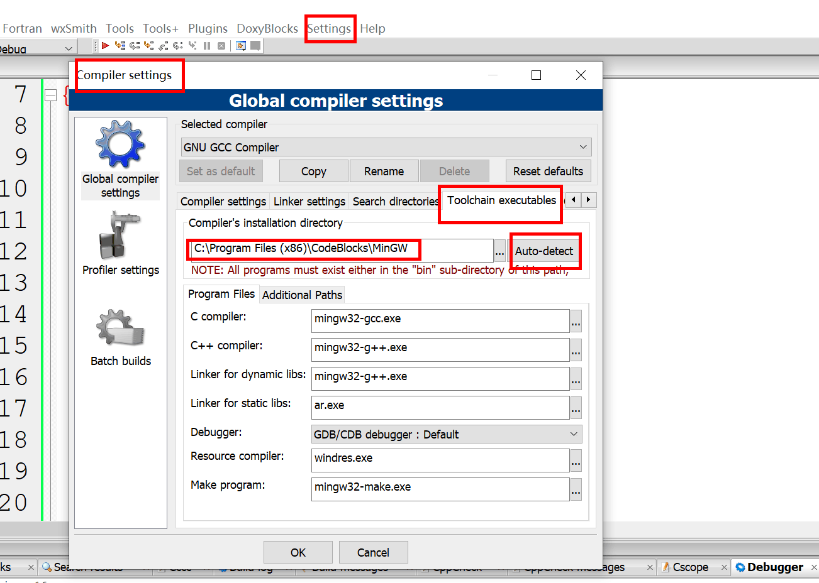The height and width of the screenshot is (583, 819).
Task: Browse for dynamic libs linker executable
Action: 576,379
